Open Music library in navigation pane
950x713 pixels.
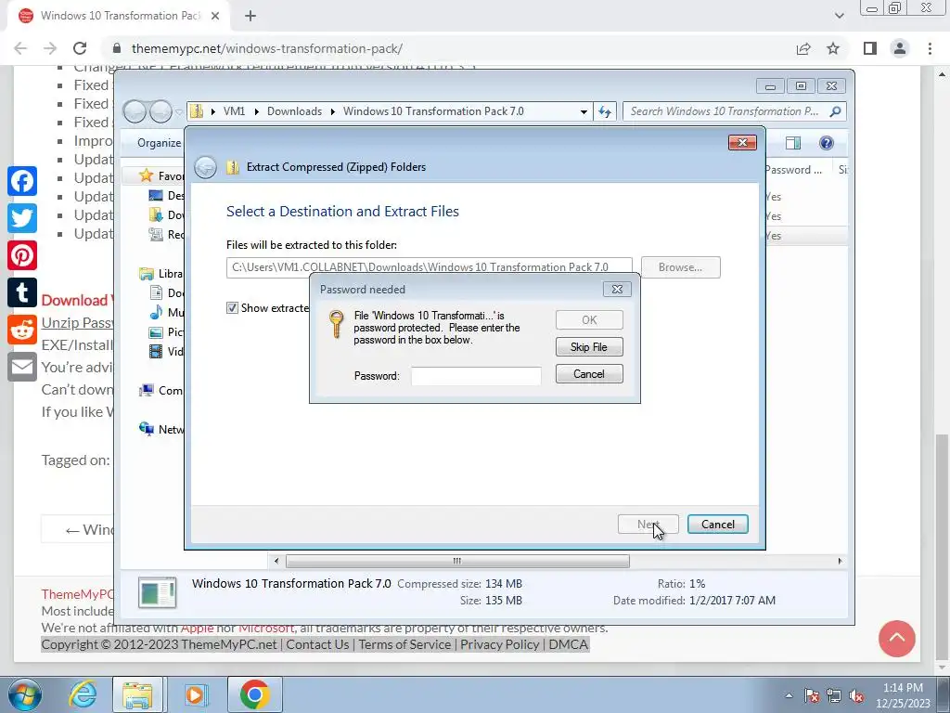(166, 312)
